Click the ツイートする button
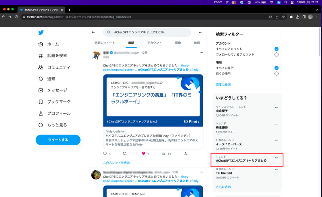 (x=58, y=140)
